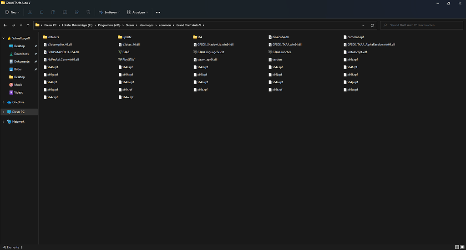Click the Cut scissors icon in toolbar
The image size is (466, 250).
click(30, 12)
